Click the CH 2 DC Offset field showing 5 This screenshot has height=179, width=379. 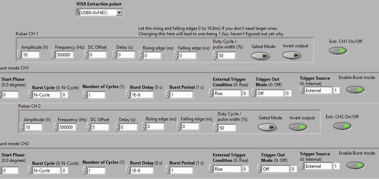(100, 127)
